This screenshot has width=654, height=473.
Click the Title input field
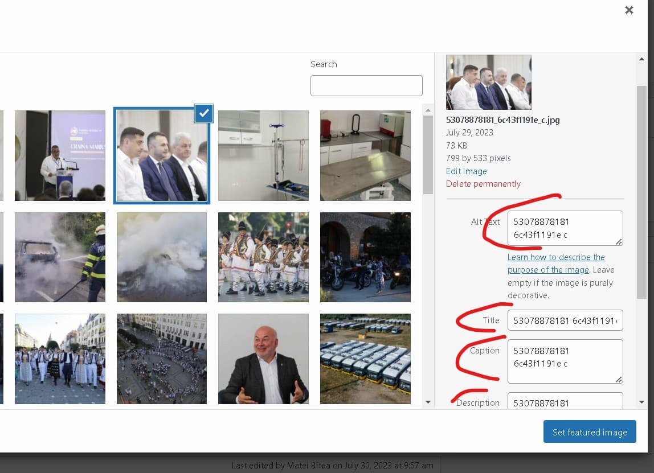coord(565,320)
